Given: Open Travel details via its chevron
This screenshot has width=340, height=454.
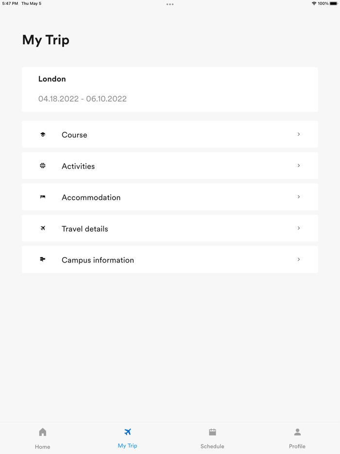Looking at the screenshot, I should click(x=298, y=228).
